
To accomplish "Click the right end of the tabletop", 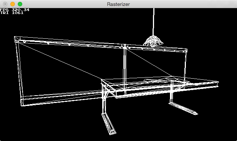I will tap(217, 84).
